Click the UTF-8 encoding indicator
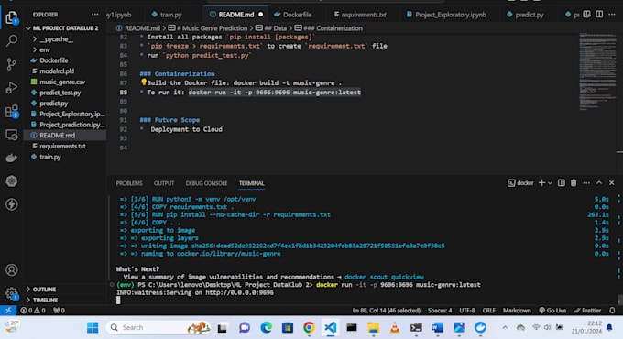This screenshot has height=339, width=623. [x=467, y=311]
